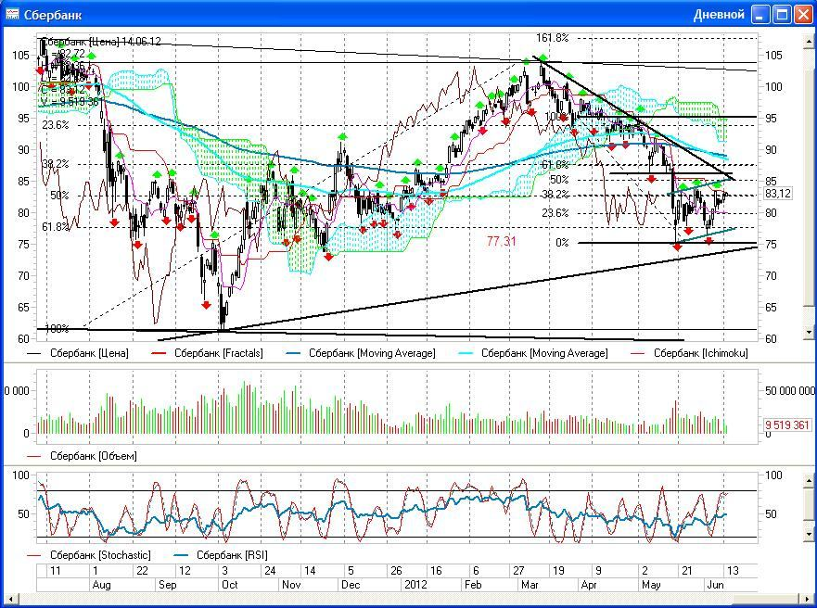The width and height of the screenshot is (817, 608).
Task: Click the oscillator panel scrollbar up arrow
Action: pos(809,479)
